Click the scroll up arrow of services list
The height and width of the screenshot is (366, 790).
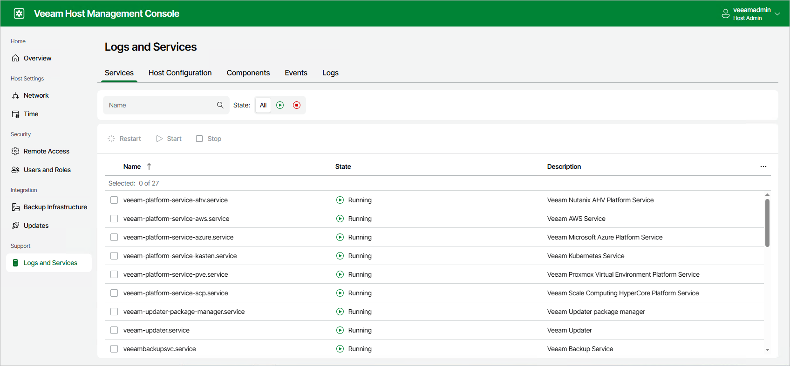tap(767, 194)
